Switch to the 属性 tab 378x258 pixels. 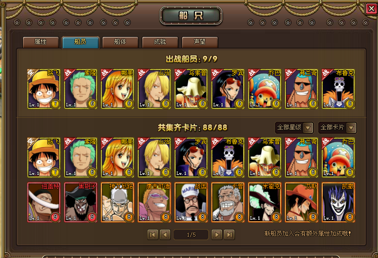point(41,42)
